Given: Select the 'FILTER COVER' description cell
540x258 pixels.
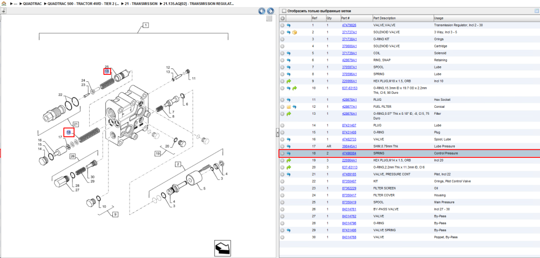Looking at the screenshot, I should point(383,195).
